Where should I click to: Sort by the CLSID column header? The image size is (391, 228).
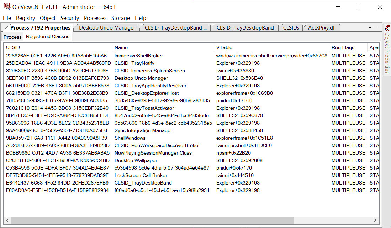[58, 47]
